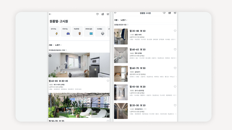Expand 서울 city dropdown on left phone

tap(51, 45)
